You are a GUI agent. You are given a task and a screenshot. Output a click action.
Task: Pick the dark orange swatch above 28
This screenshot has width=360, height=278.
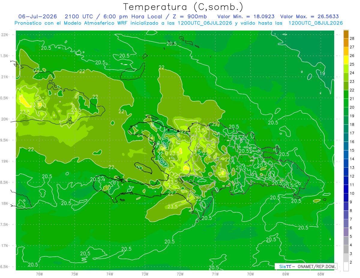[346, 34]
